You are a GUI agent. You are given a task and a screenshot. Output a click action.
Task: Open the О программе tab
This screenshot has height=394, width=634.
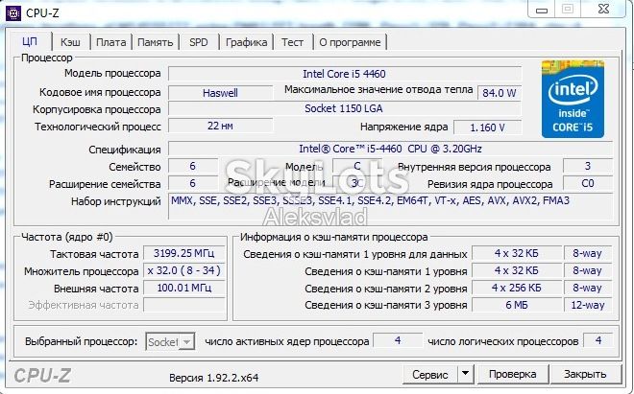(350, 42)
